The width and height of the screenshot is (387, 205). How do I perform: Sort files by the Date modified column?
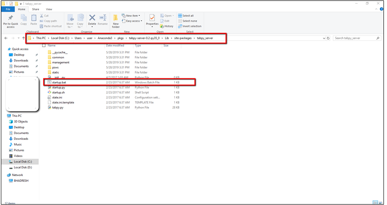[115, 45]
